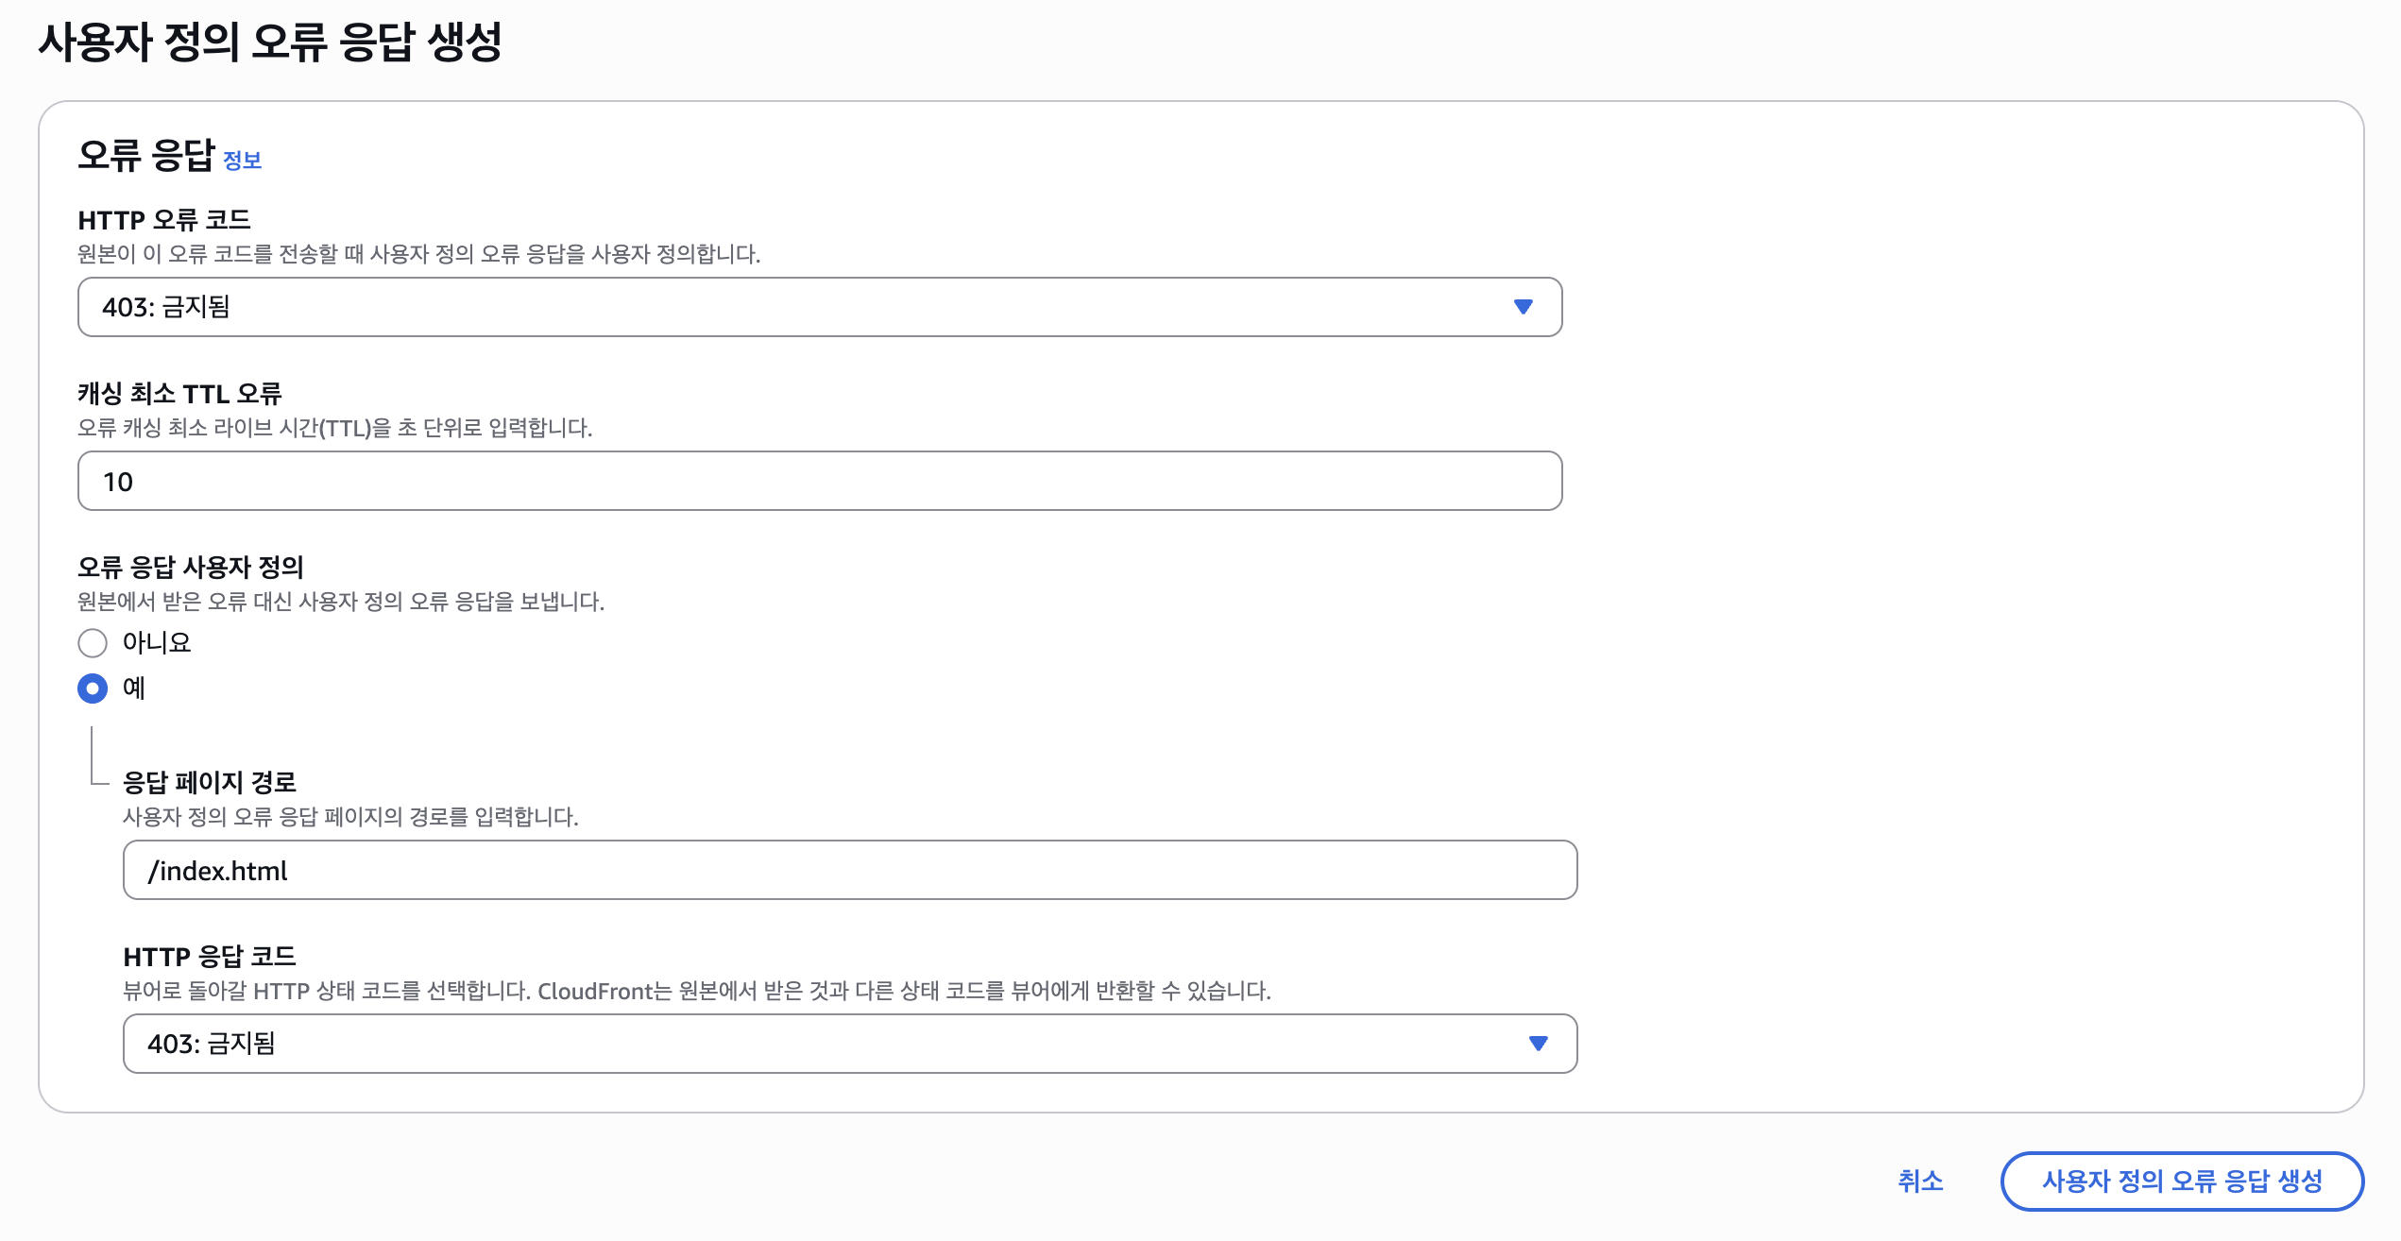Focus the TTL input field containing 10
Viewport: 2401px width, 1241px height.
click(819, 482)
